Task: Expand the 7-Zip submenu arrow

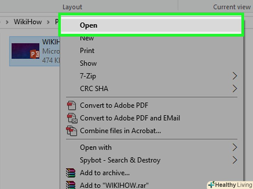Action: pyautogui.click(x=235, y=76)
